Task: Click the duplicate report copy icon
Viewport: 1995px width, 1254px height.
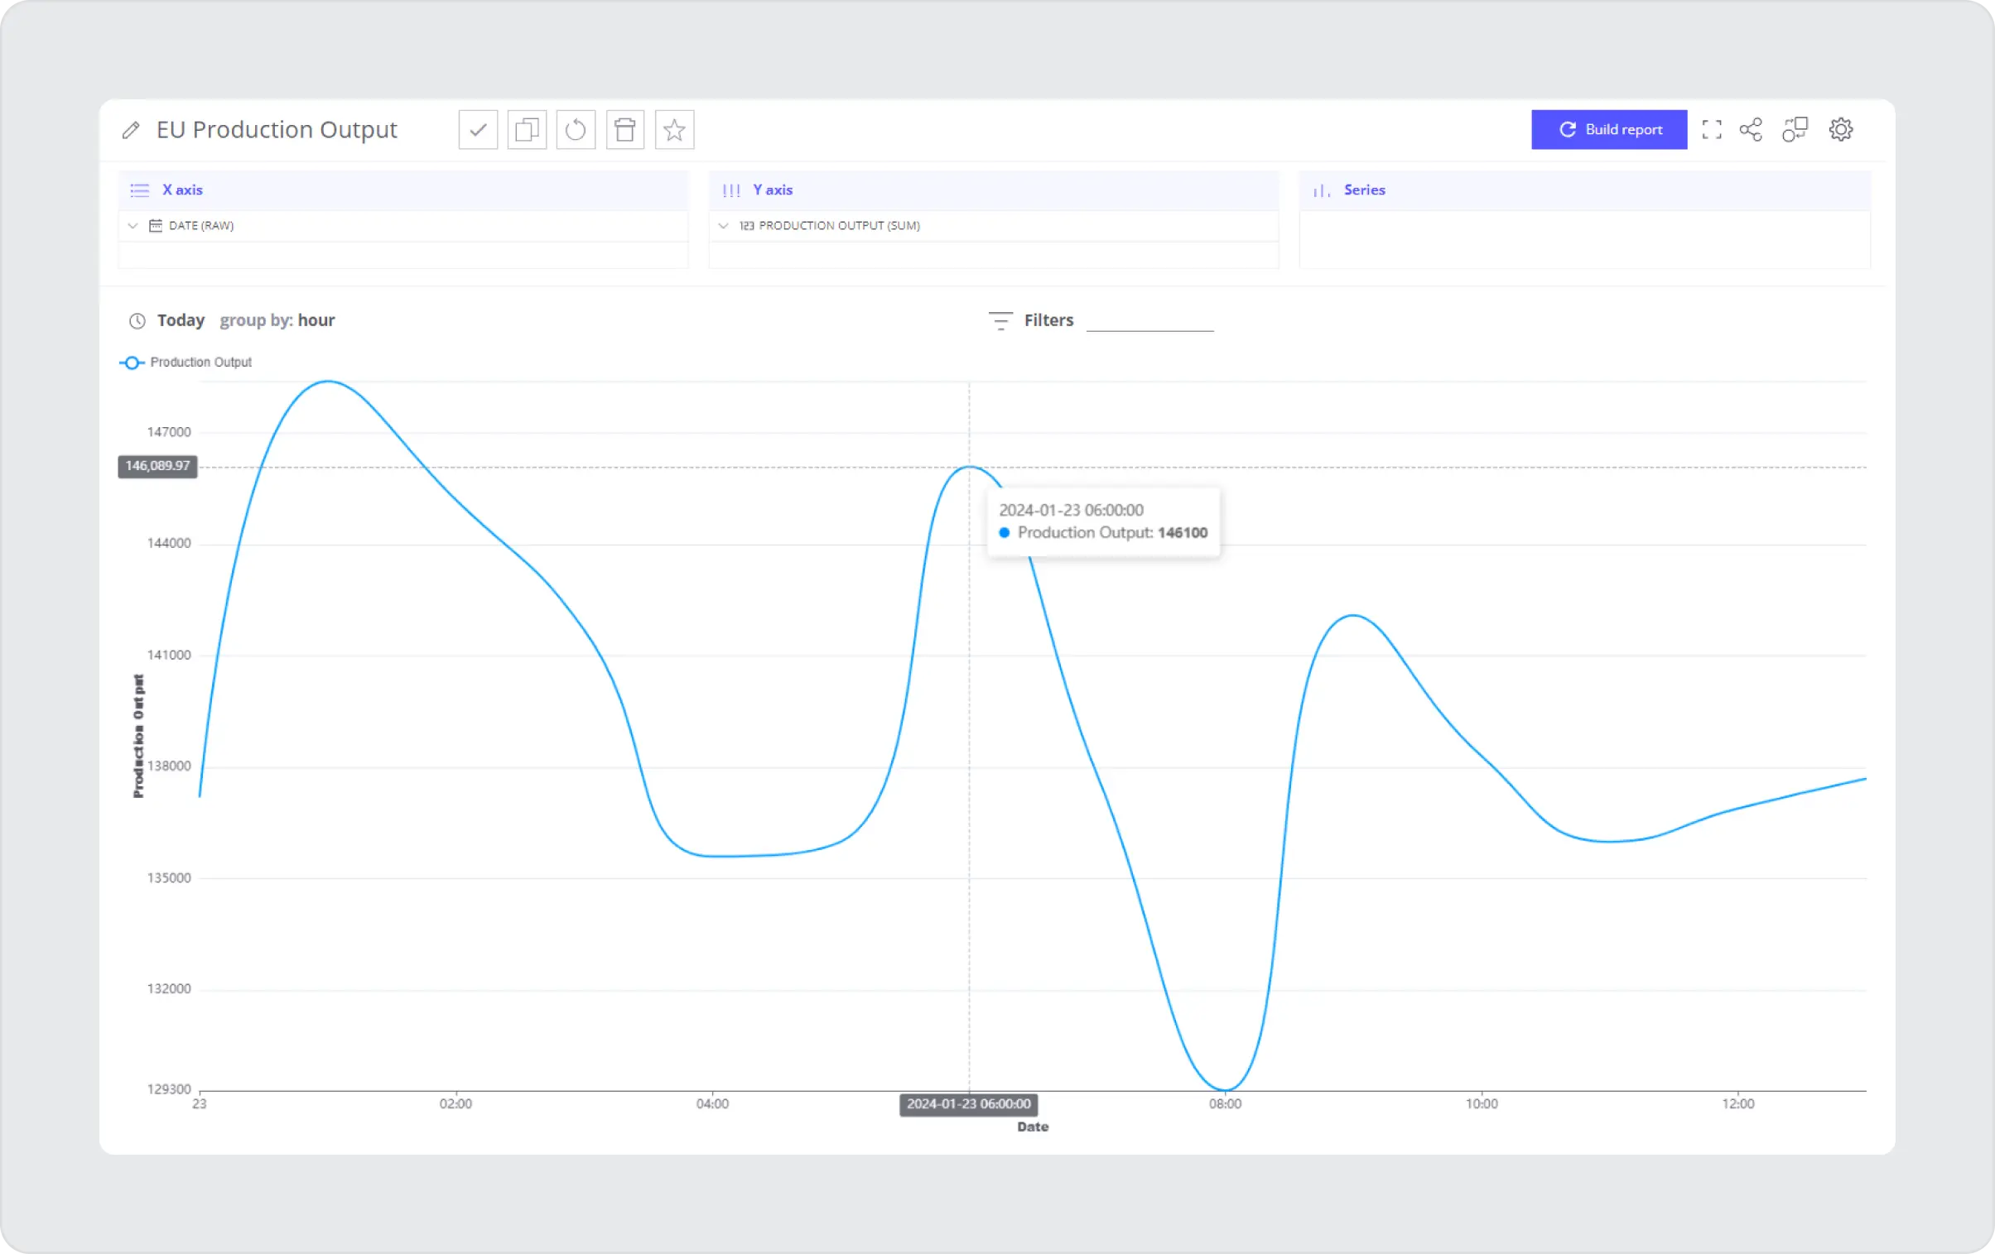Action: (x=527, y=130)
